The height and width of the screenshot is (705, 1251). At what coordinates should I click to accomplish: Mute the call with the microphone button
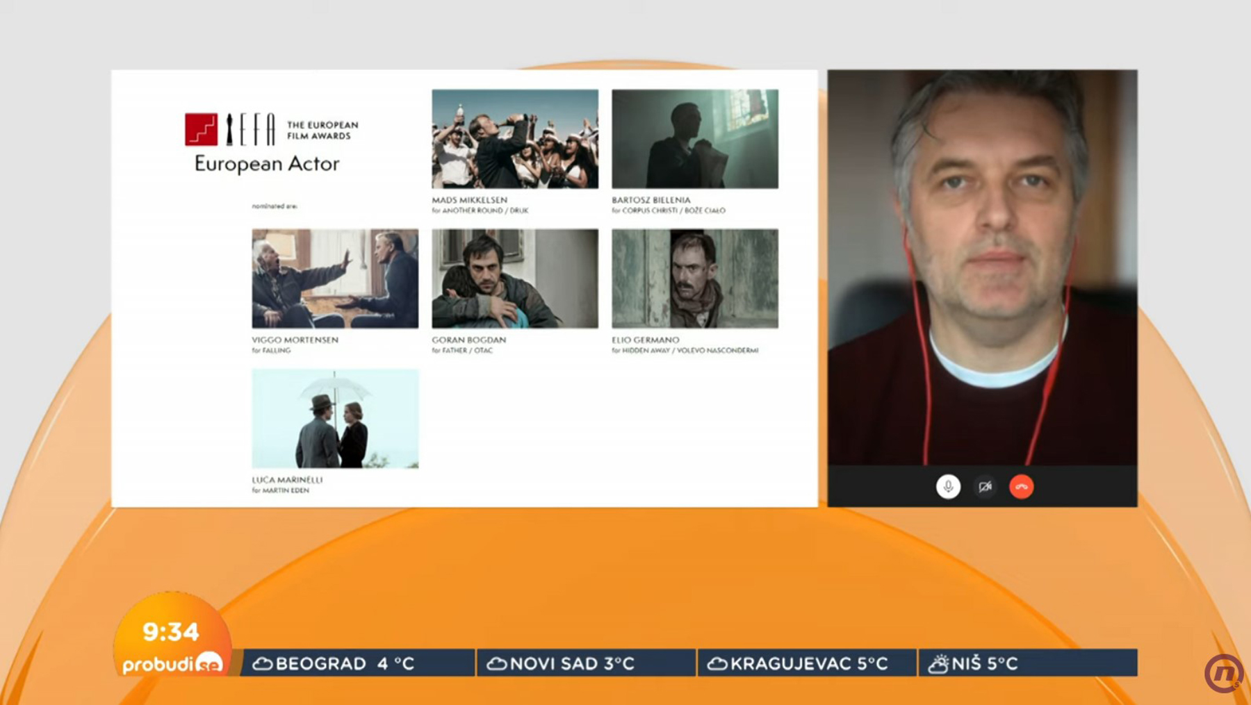coord(948,486)
